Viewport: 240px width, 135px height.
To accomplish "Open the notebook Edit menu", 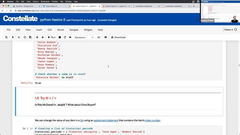I will click(x=18, y=30).
